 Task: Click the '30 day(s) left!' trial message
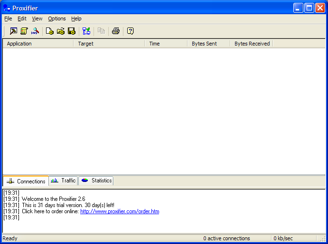coord(99,205)
